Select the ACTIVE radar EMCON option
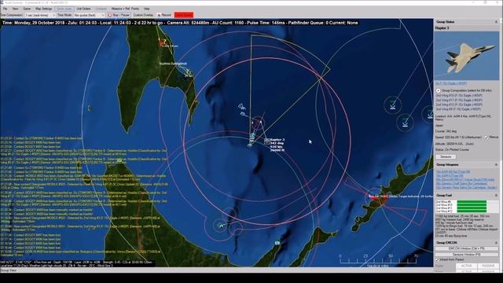This screenshot has height=283, width=503. pos(466,266)
